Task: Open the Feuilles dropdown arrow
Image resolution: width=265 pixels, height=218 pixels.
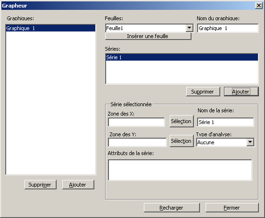Action: coord(190,28)
